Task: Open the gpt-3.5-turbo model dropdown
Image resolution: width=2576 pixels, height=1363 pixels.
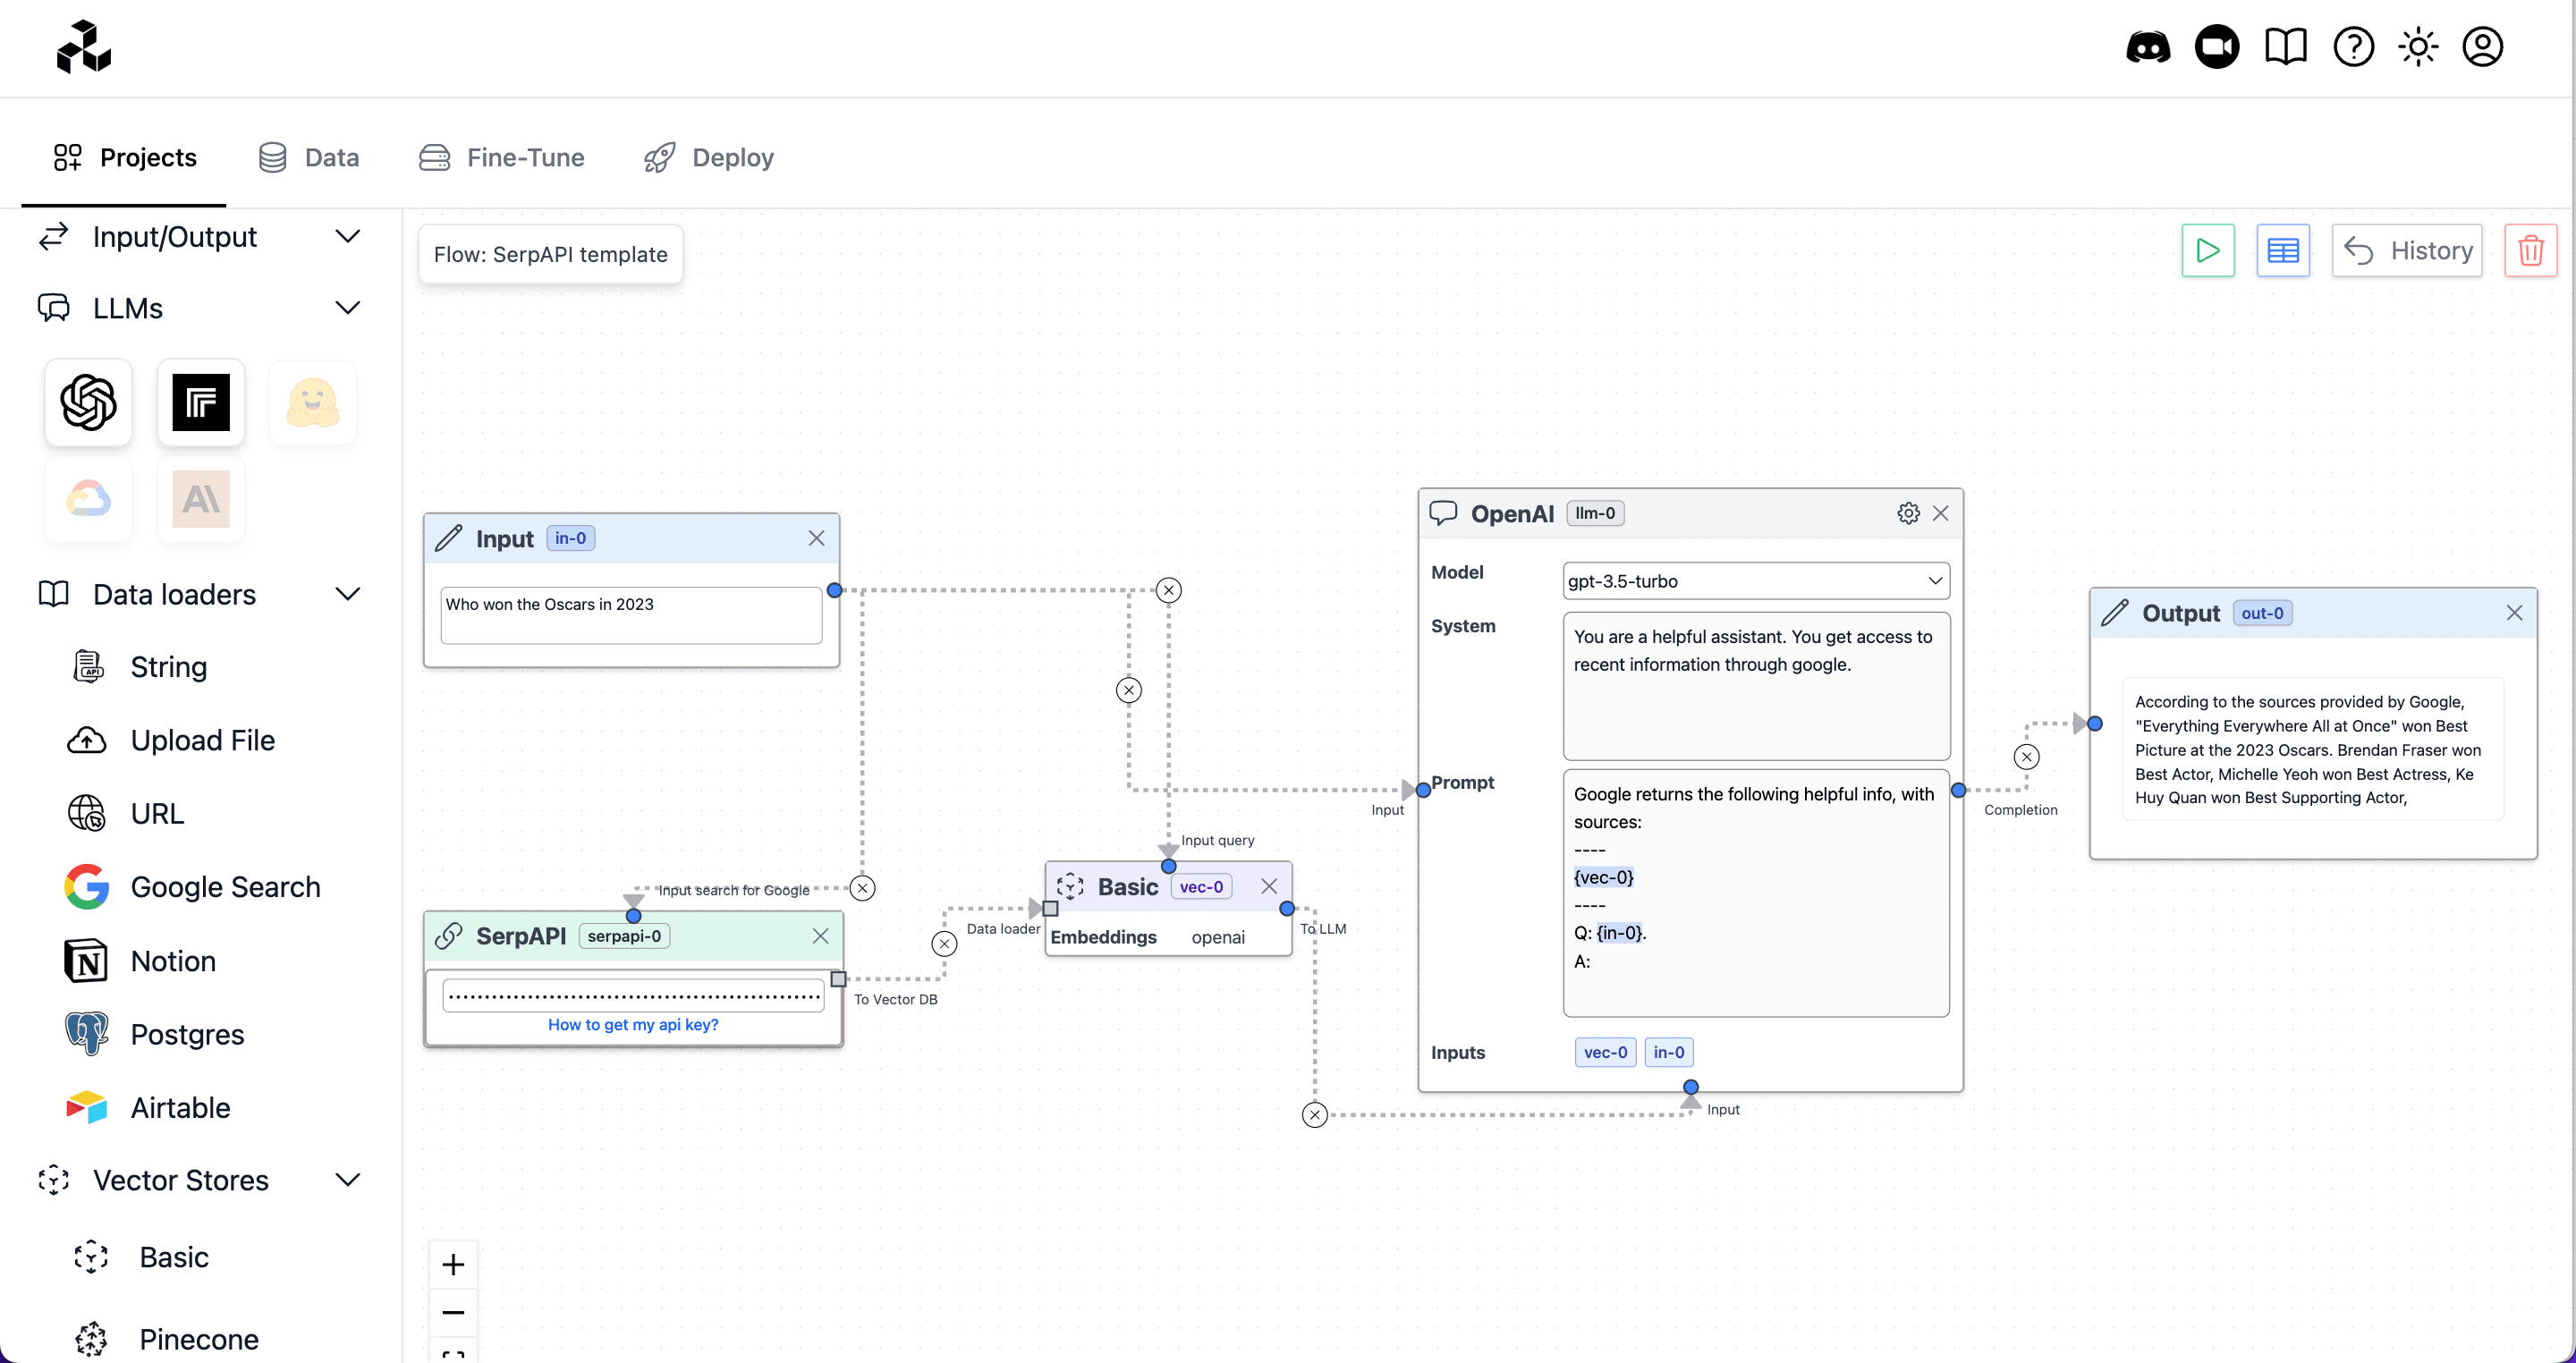Action: click(x=1755, y=581)
